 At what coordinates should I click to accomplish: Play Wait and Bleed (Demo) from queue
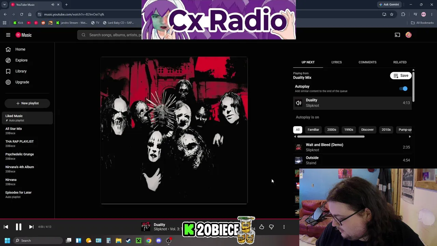352,147
